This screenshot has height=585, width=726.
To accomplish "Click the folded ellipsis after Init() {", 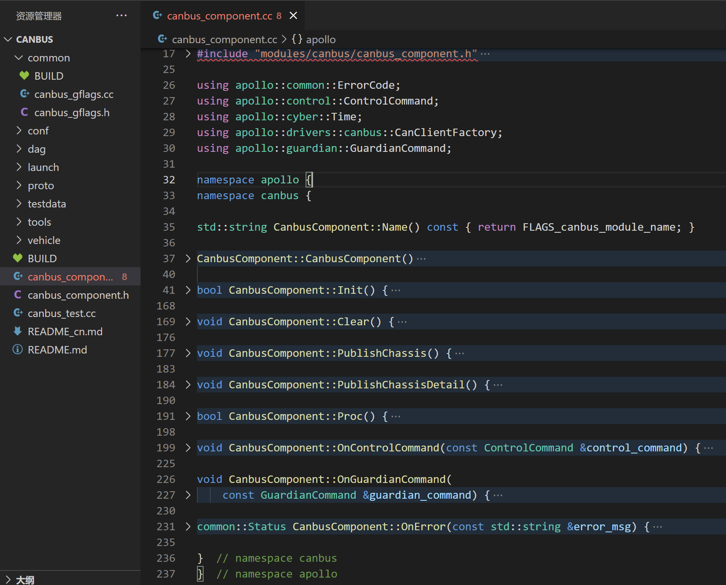I will point(396,290).
